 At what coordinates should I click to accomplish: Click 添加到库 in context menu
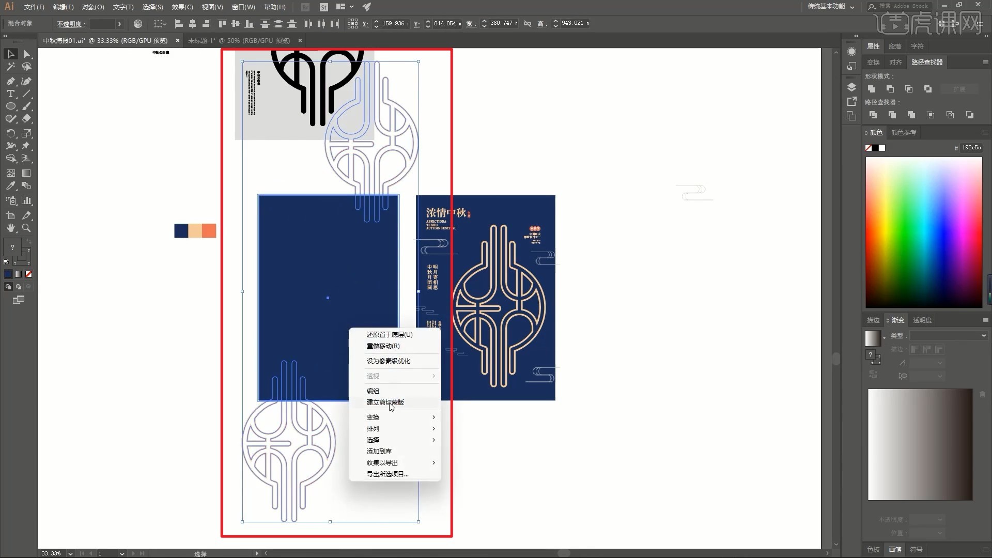tap(379, 451)
